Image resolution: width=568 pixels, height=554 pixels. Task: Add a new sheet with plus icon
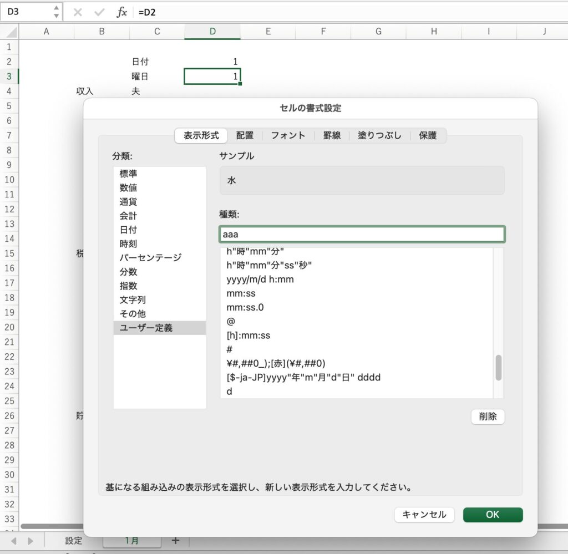(175, 540)
